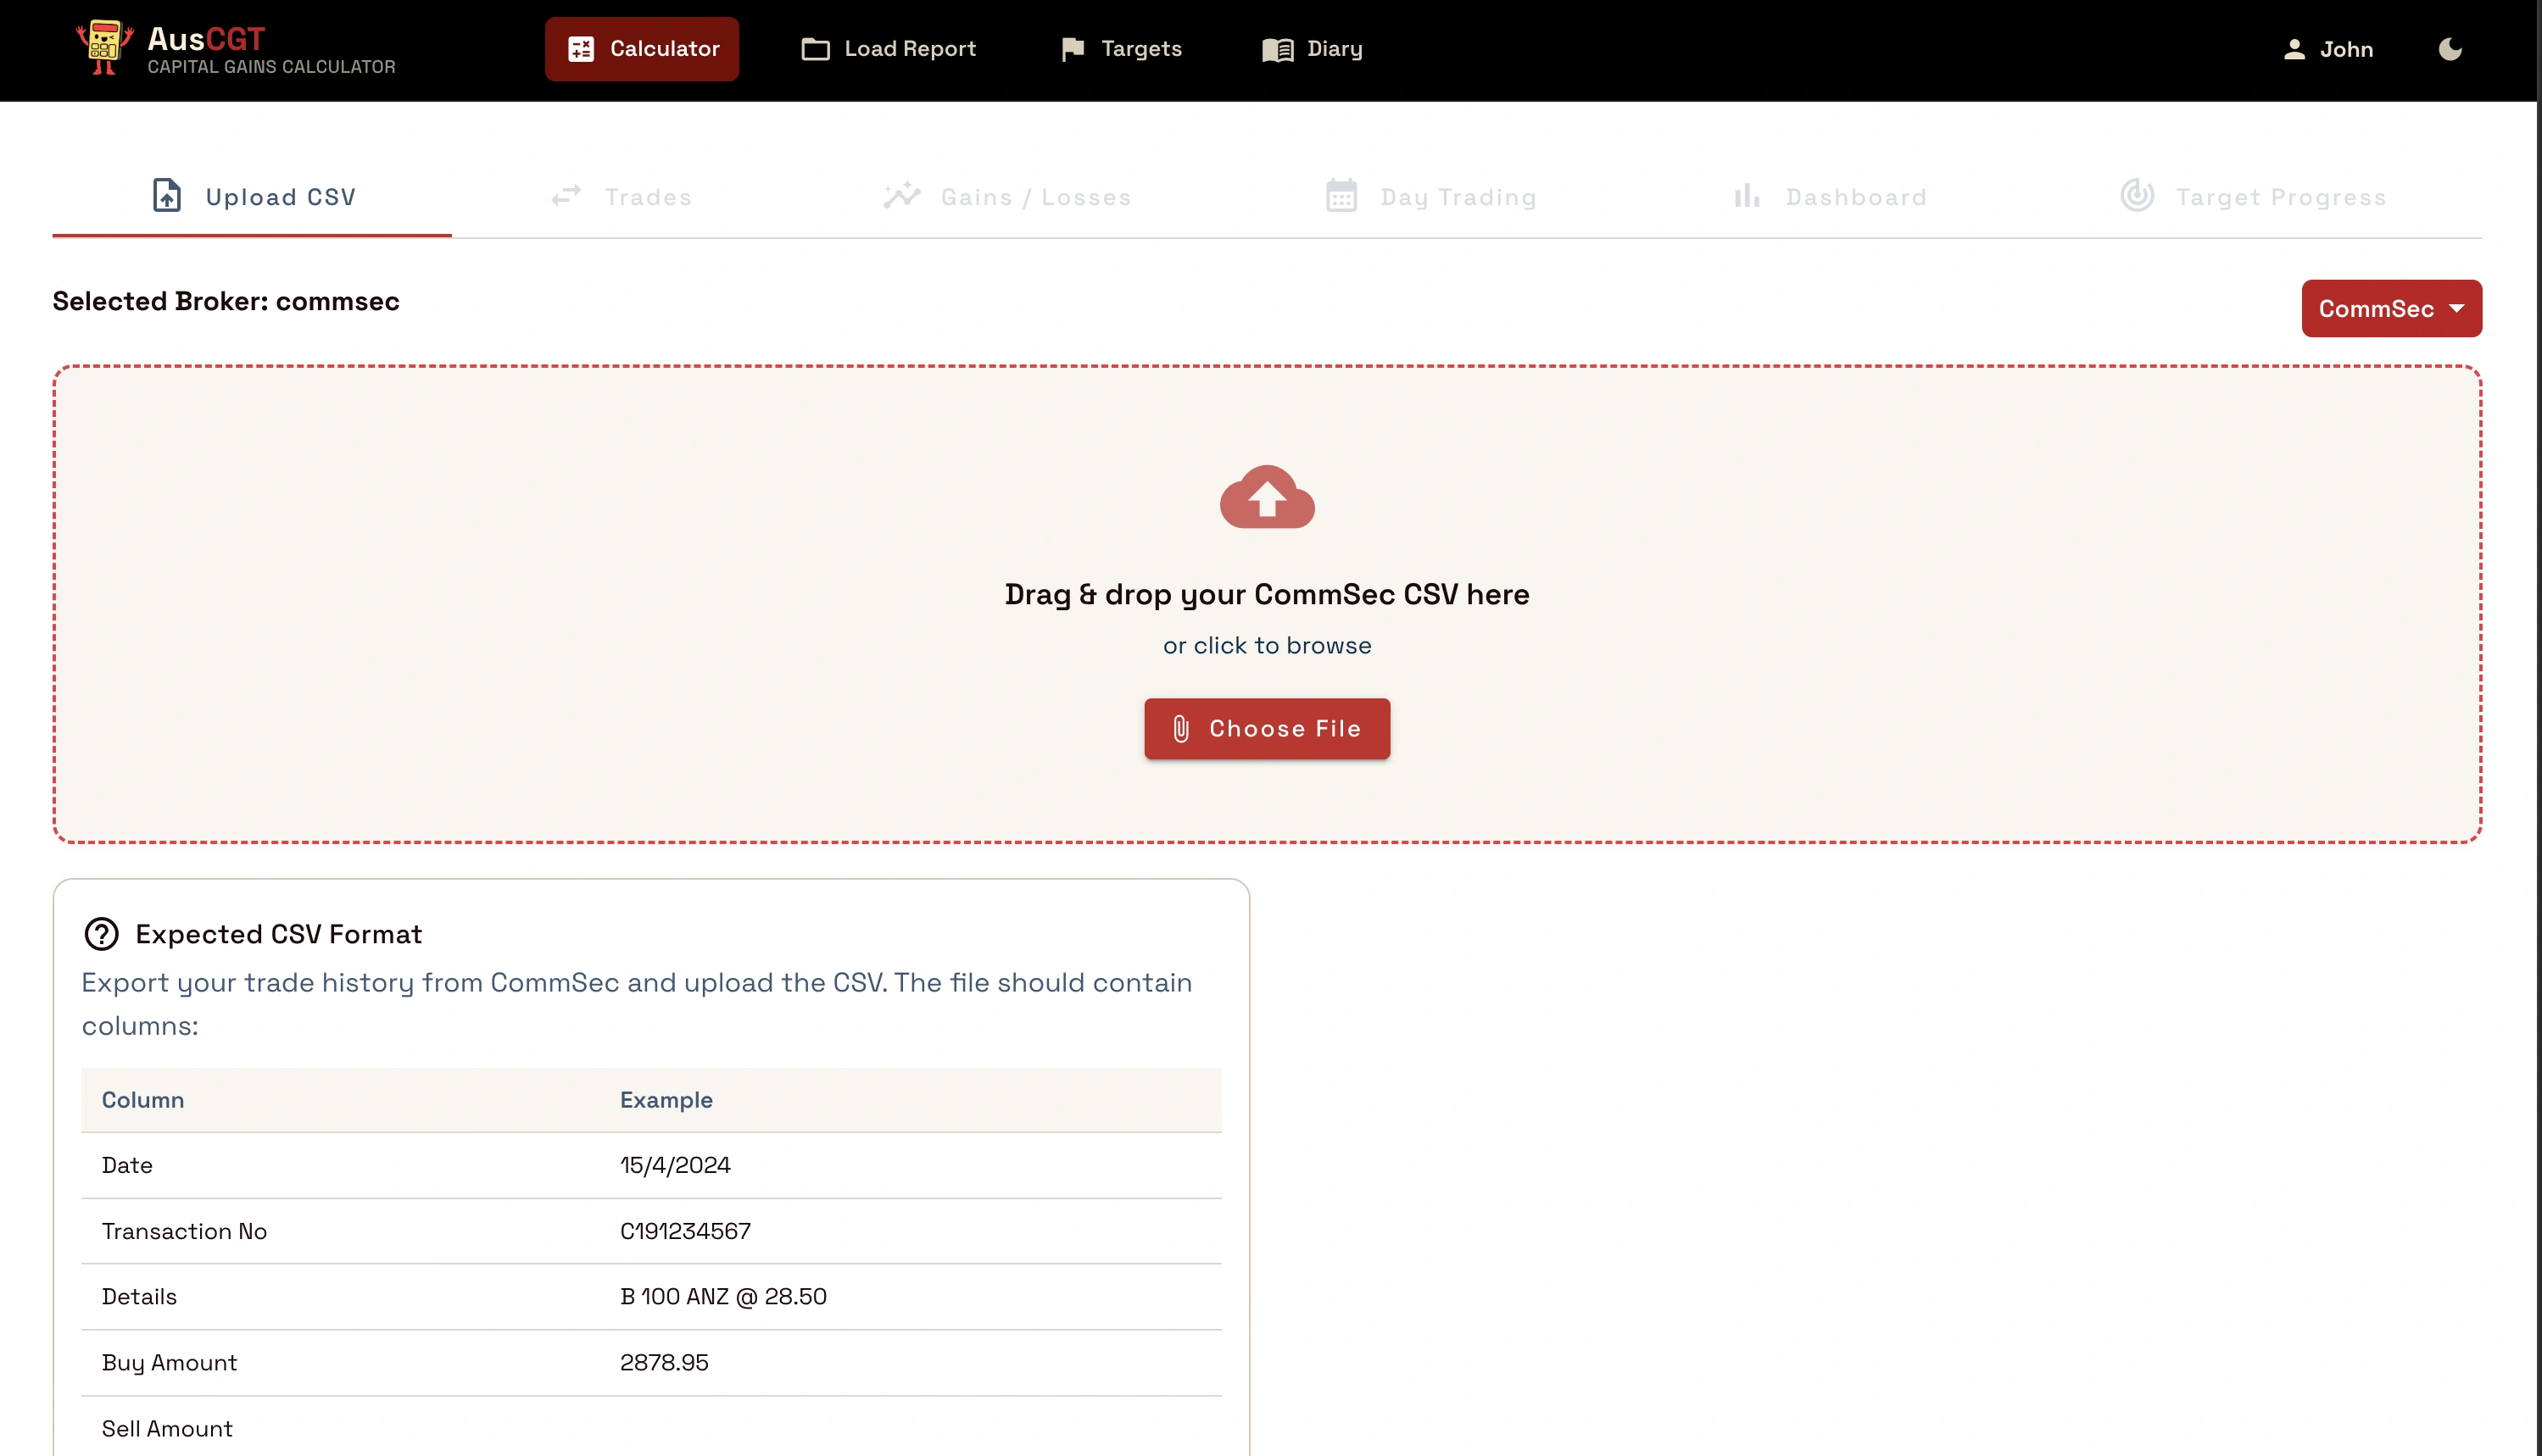Select the Upload CSV tab
2542x1456 pixels.
tap(252, 197)
